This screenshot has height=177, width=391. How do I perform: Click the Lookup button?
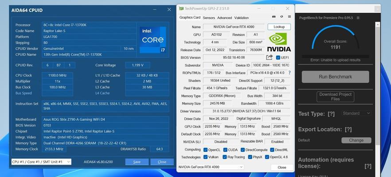279,27
